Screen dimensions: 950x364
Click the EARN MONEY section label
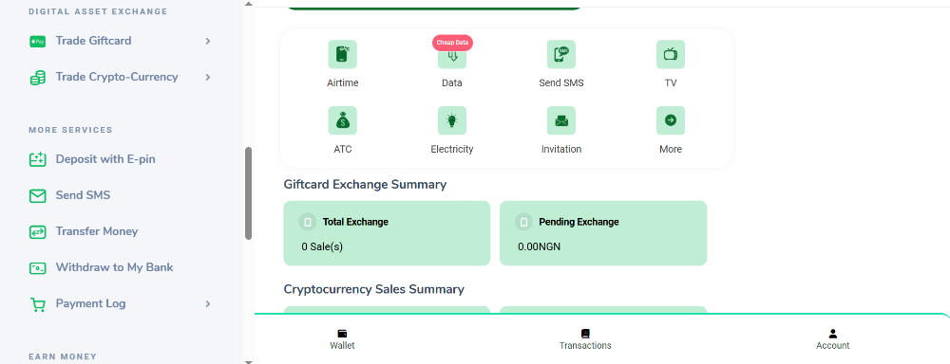63,356
